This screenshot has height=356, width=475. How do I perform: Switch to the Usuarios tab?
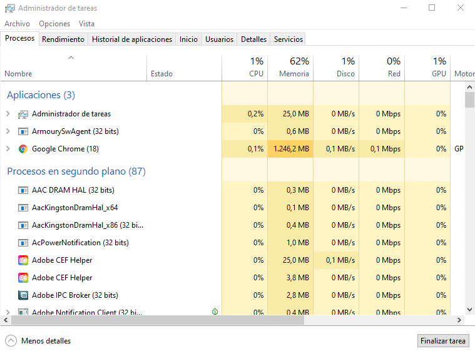click(x=219, y=39)
